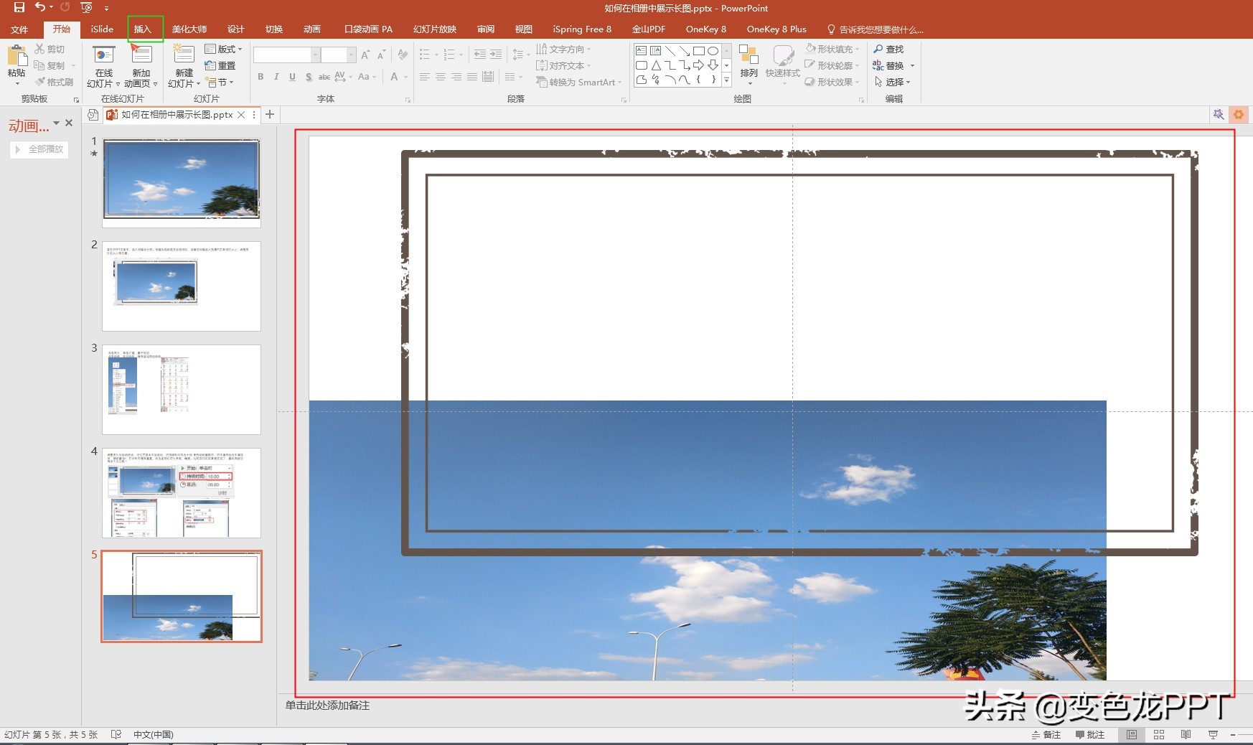The width and height of the screenshot is (1253, 745).
Task: Add a new document tab with plus
Action: (270, 114)
